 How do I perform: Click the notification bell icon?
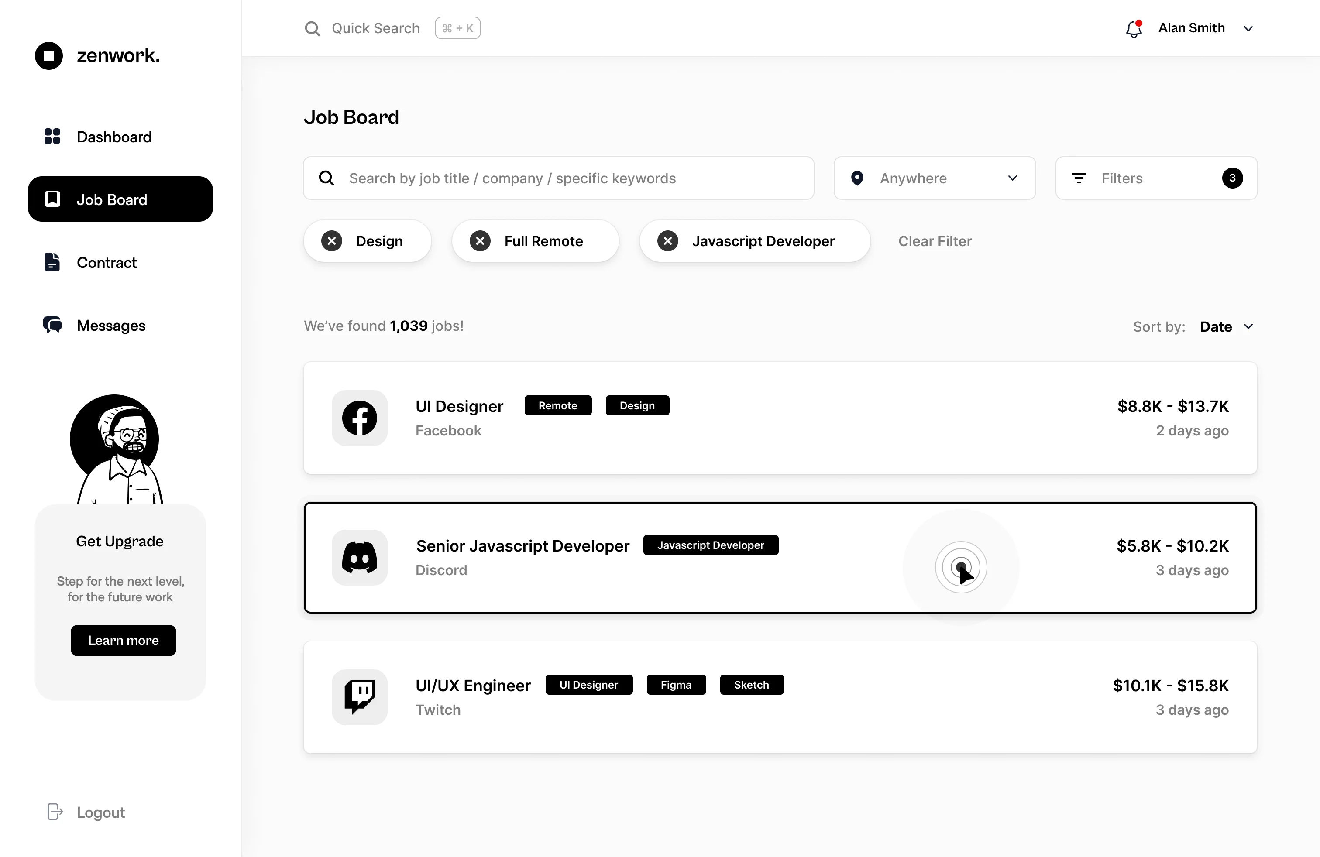click(x=1134, y=29)
